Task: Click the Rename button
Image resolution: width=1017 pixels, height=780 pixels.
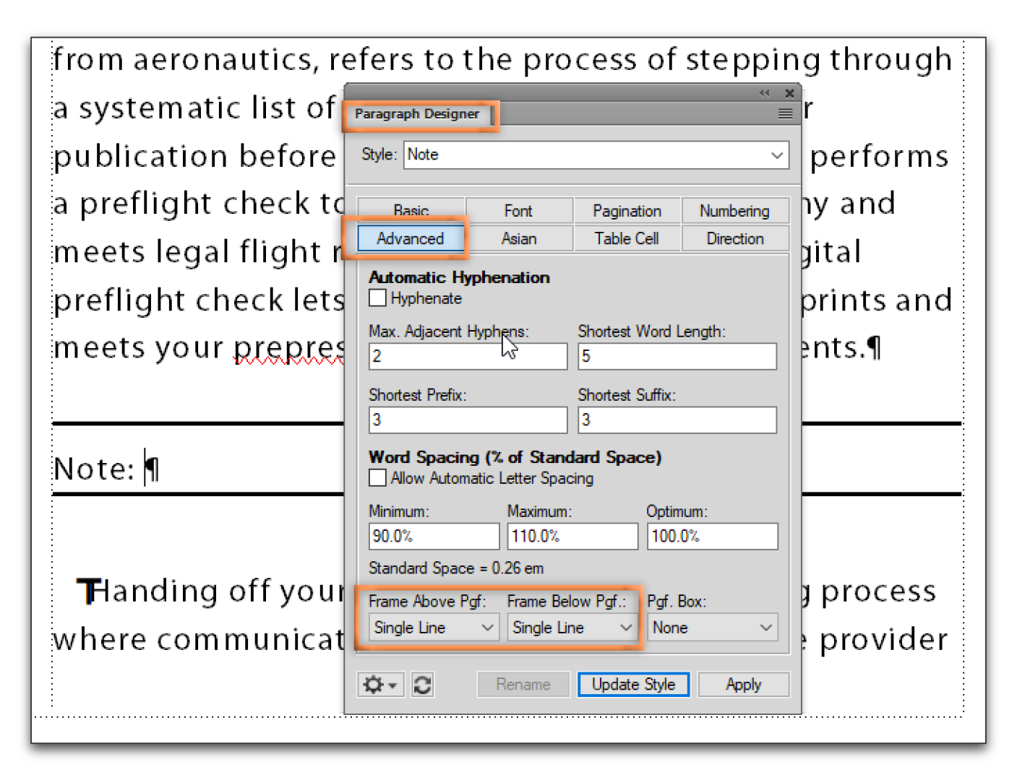Action: (x=523, y=684)
